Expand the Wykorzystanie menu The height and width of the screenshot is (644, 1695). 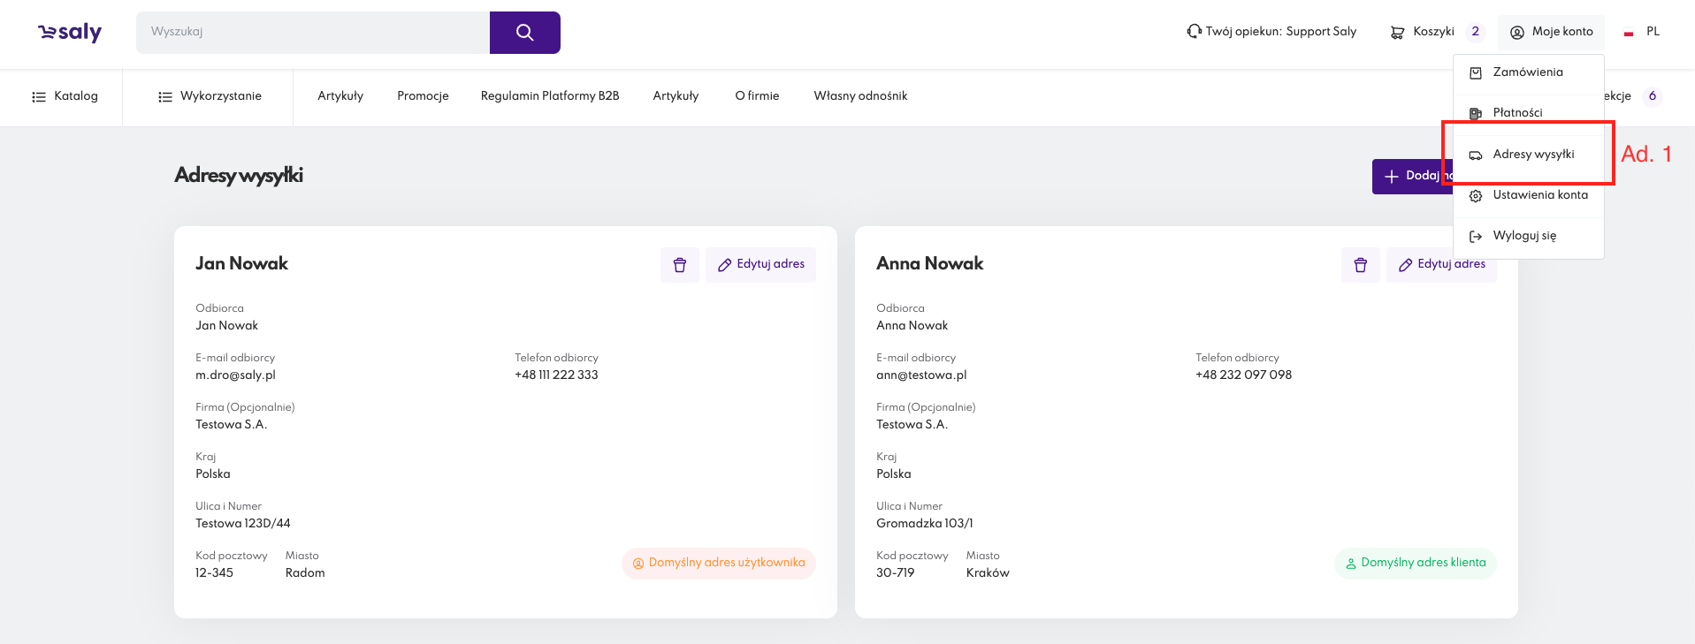(210, 96)
